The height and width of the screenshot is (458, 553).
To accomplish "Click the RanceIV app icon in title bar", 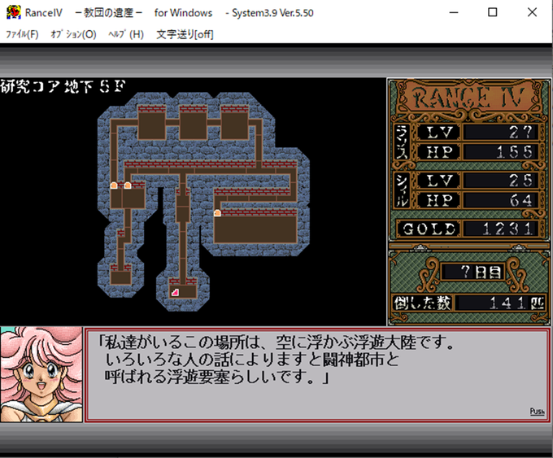I will (13, 12).
